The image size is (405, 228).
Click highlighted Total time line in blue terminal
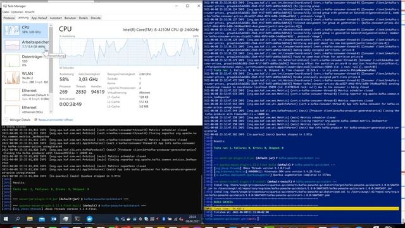[301, 208]
